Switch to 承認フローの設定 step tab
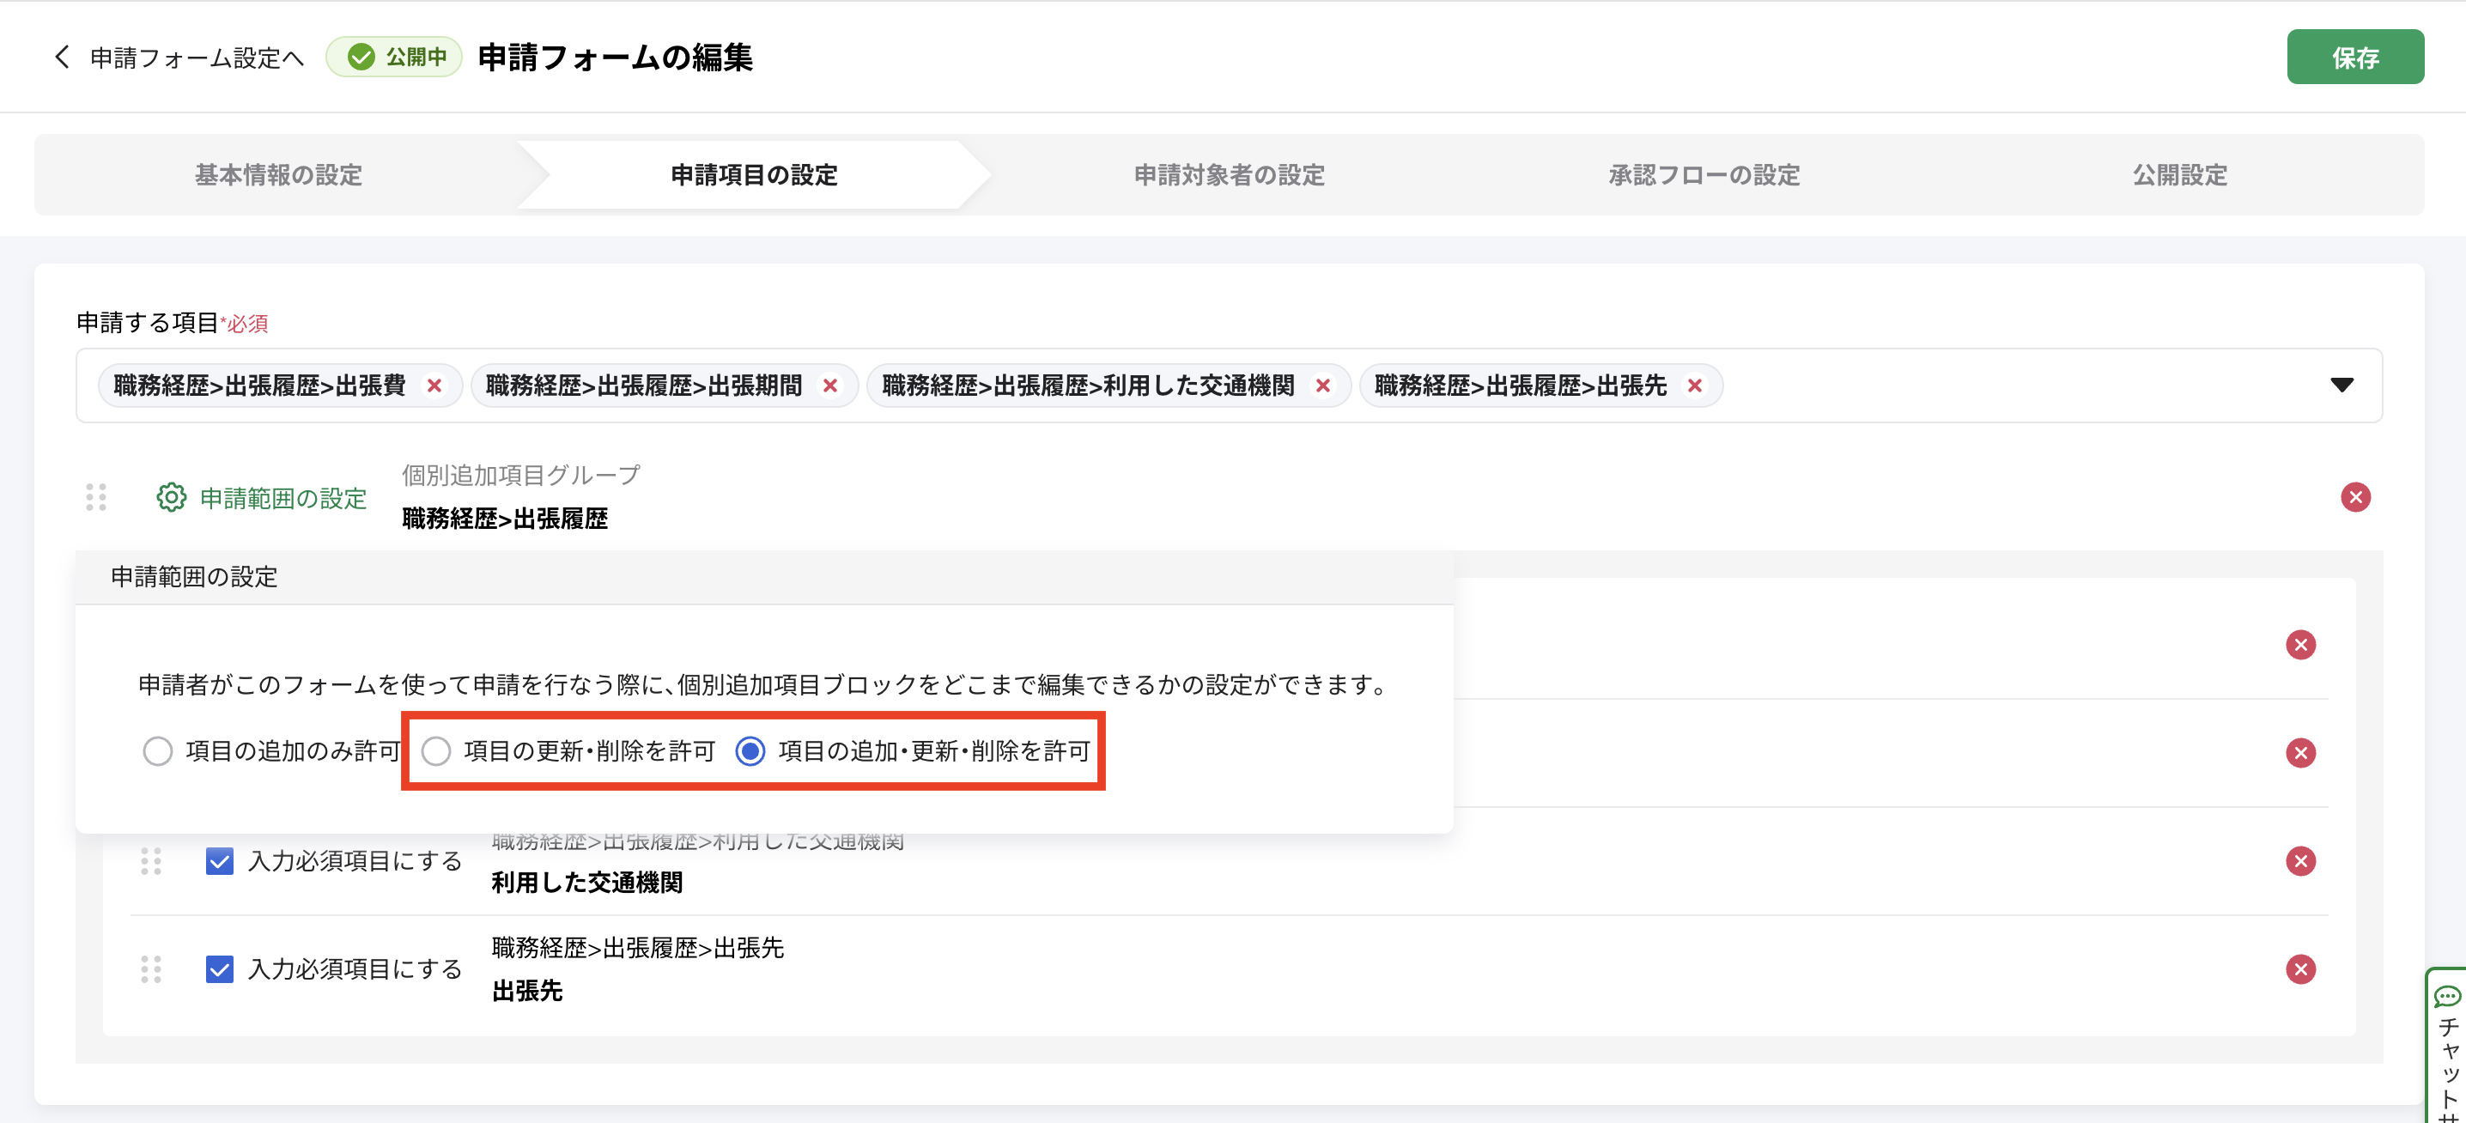Image resolution: width=2466 pixels, height=1123 pixels. 1704,175
